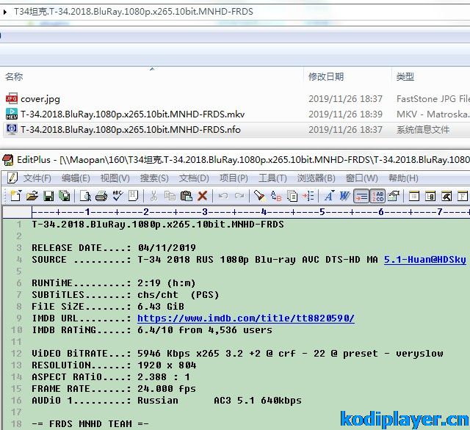Click the Paste clipboard icon
Viewport: 470px width, 430px height.
coord(186,196)
